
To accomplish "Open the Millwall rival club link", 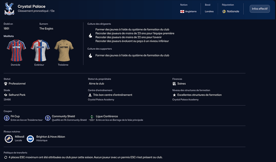I will click(20, 137).
